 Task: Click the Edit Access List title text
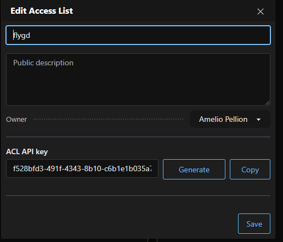(x=42, y=11)
